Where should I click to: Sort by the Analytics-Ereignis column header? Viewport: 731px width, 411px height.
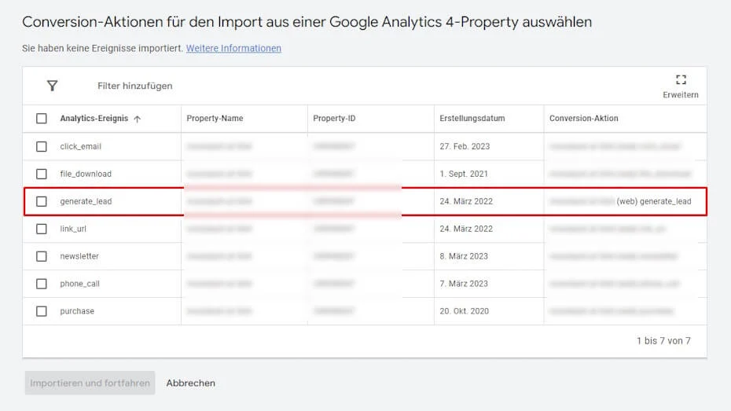94,119
